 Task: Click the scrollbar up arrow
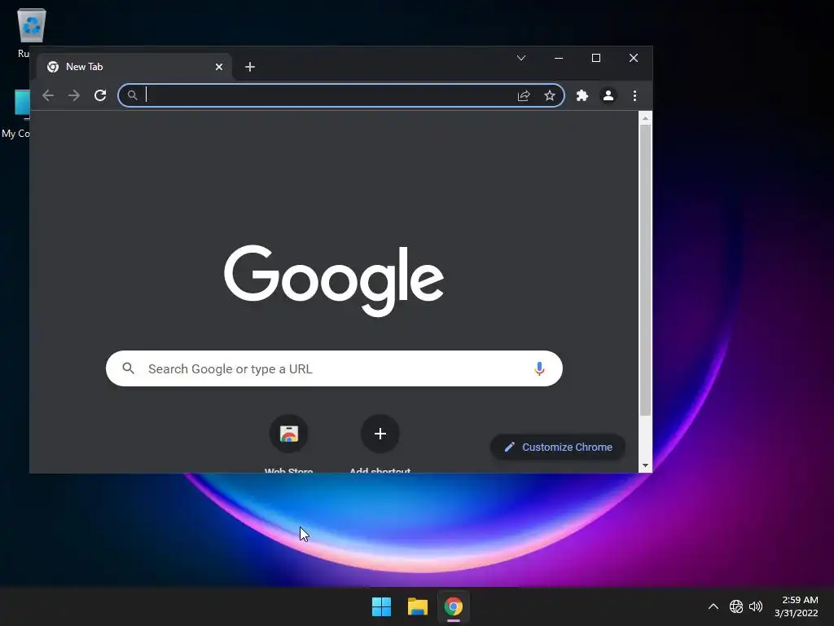point(645,118)
